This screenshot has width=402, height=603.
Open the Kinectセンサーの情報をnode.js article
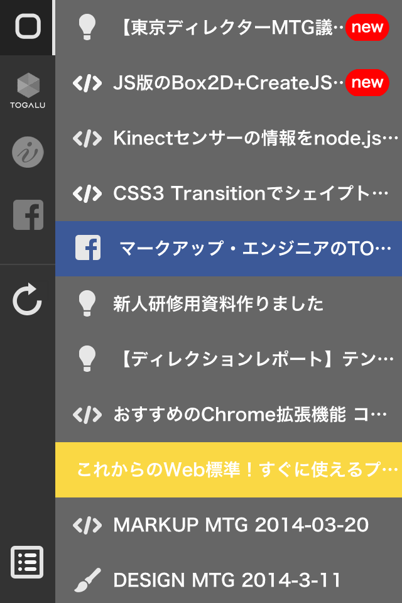pyautogui.click(x=229, y=138)
